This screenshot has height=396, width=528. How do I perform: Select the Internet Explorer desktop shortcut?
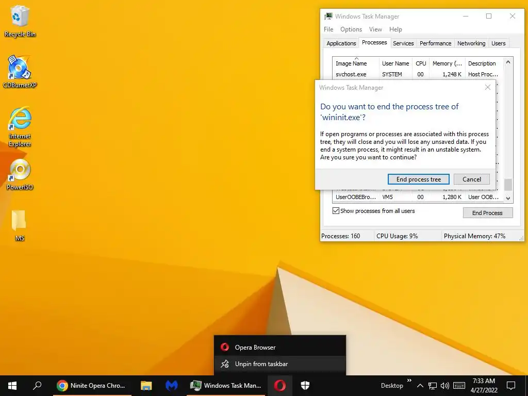(x=20, y=127)
